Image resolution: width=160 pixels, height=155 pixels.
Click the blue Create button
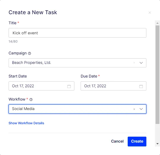137,141
